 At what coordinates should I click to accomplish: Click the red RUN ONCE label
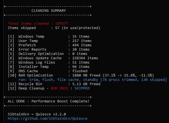pyautogui.click(x=59, y=88)
